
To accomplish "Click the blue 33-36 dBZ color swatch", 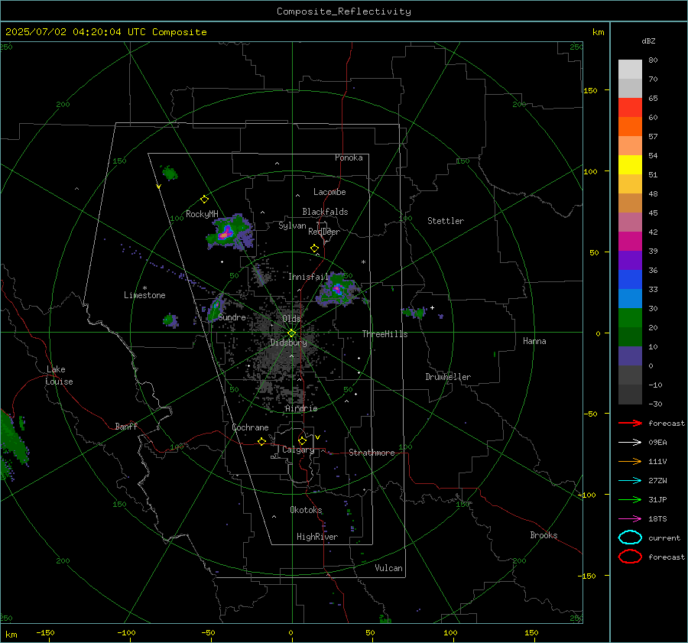I will point(630,280).
